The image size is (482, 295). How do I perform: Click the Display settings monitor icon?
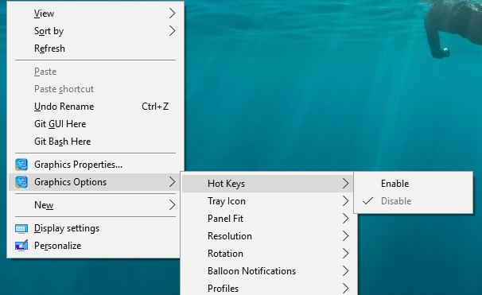[x=21, y=228]
